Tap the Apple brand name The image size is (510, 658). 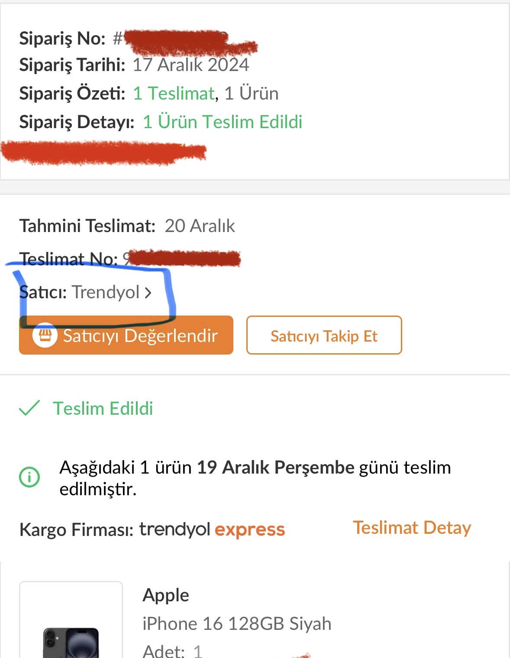(166, 595)
